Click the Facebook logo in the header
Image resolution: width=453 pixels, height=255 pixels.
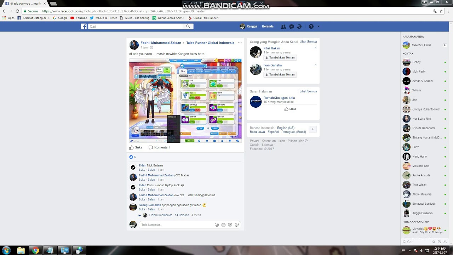[84, 27]
